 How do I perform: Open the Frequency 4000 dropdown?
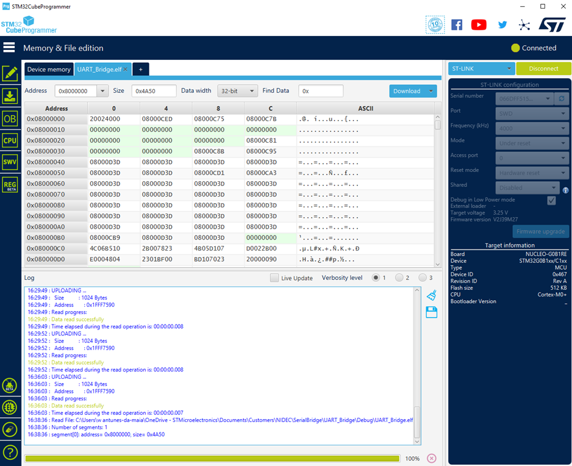pos(532,129)
